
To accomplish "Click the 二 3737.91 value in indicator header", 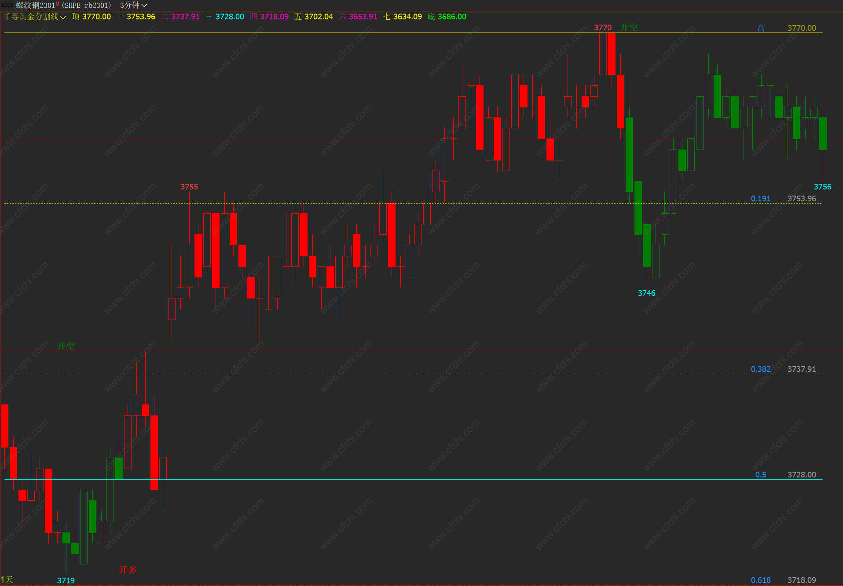I will (x=180, y=17).
